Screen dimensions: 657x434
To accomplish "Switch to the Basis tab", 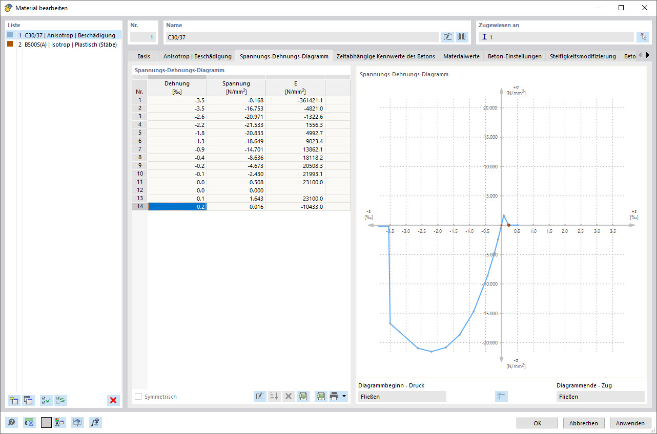I will 144,56.
